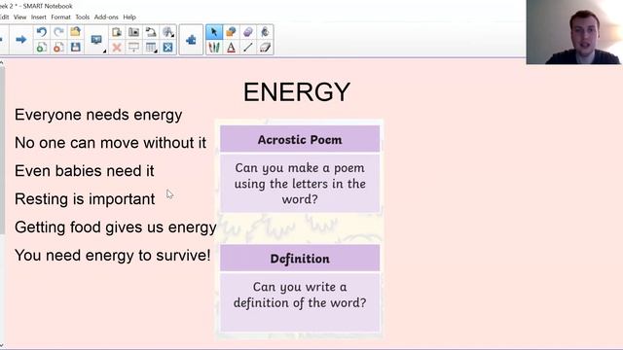Image resolution: width=623 pixels, height=350 pixels.
Task: Open the measurement tools dropdown
Action: click(x=168, y=32)
